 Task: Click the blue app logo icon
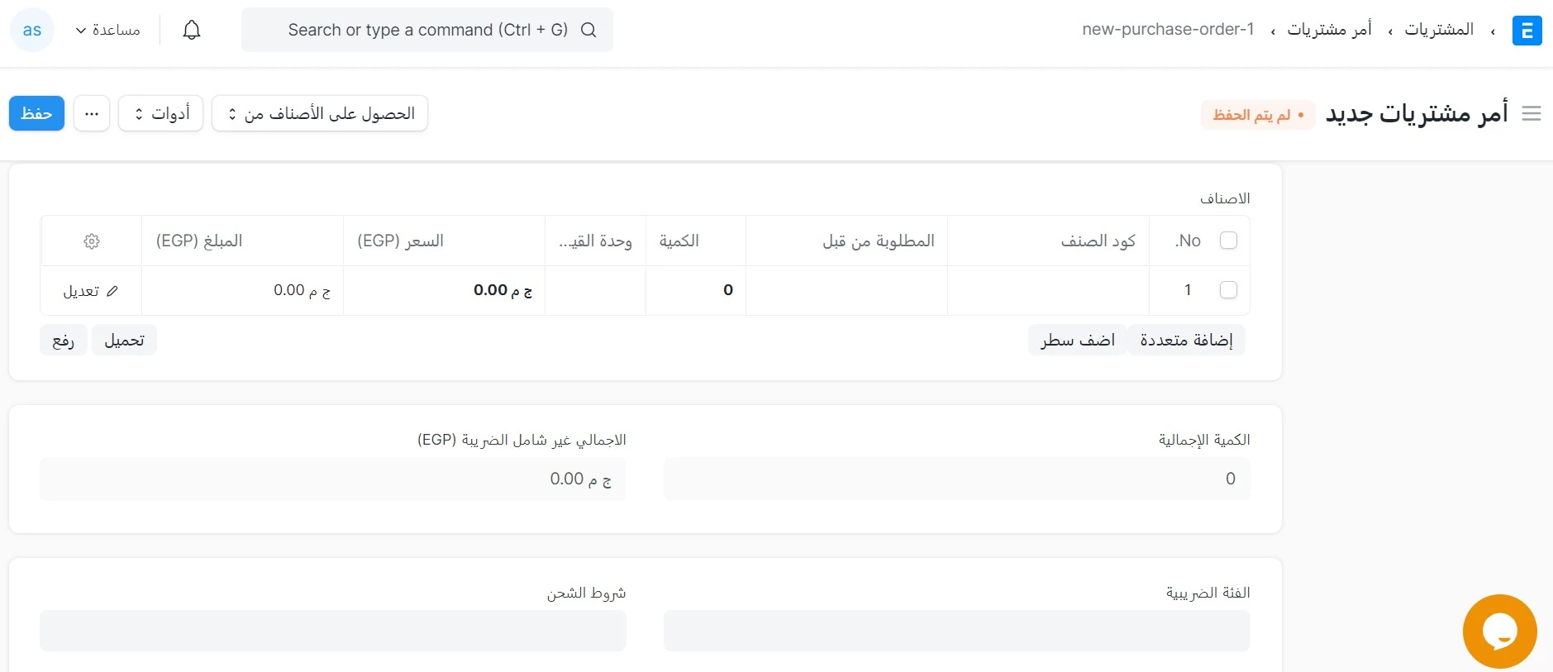coord(1527,31)
